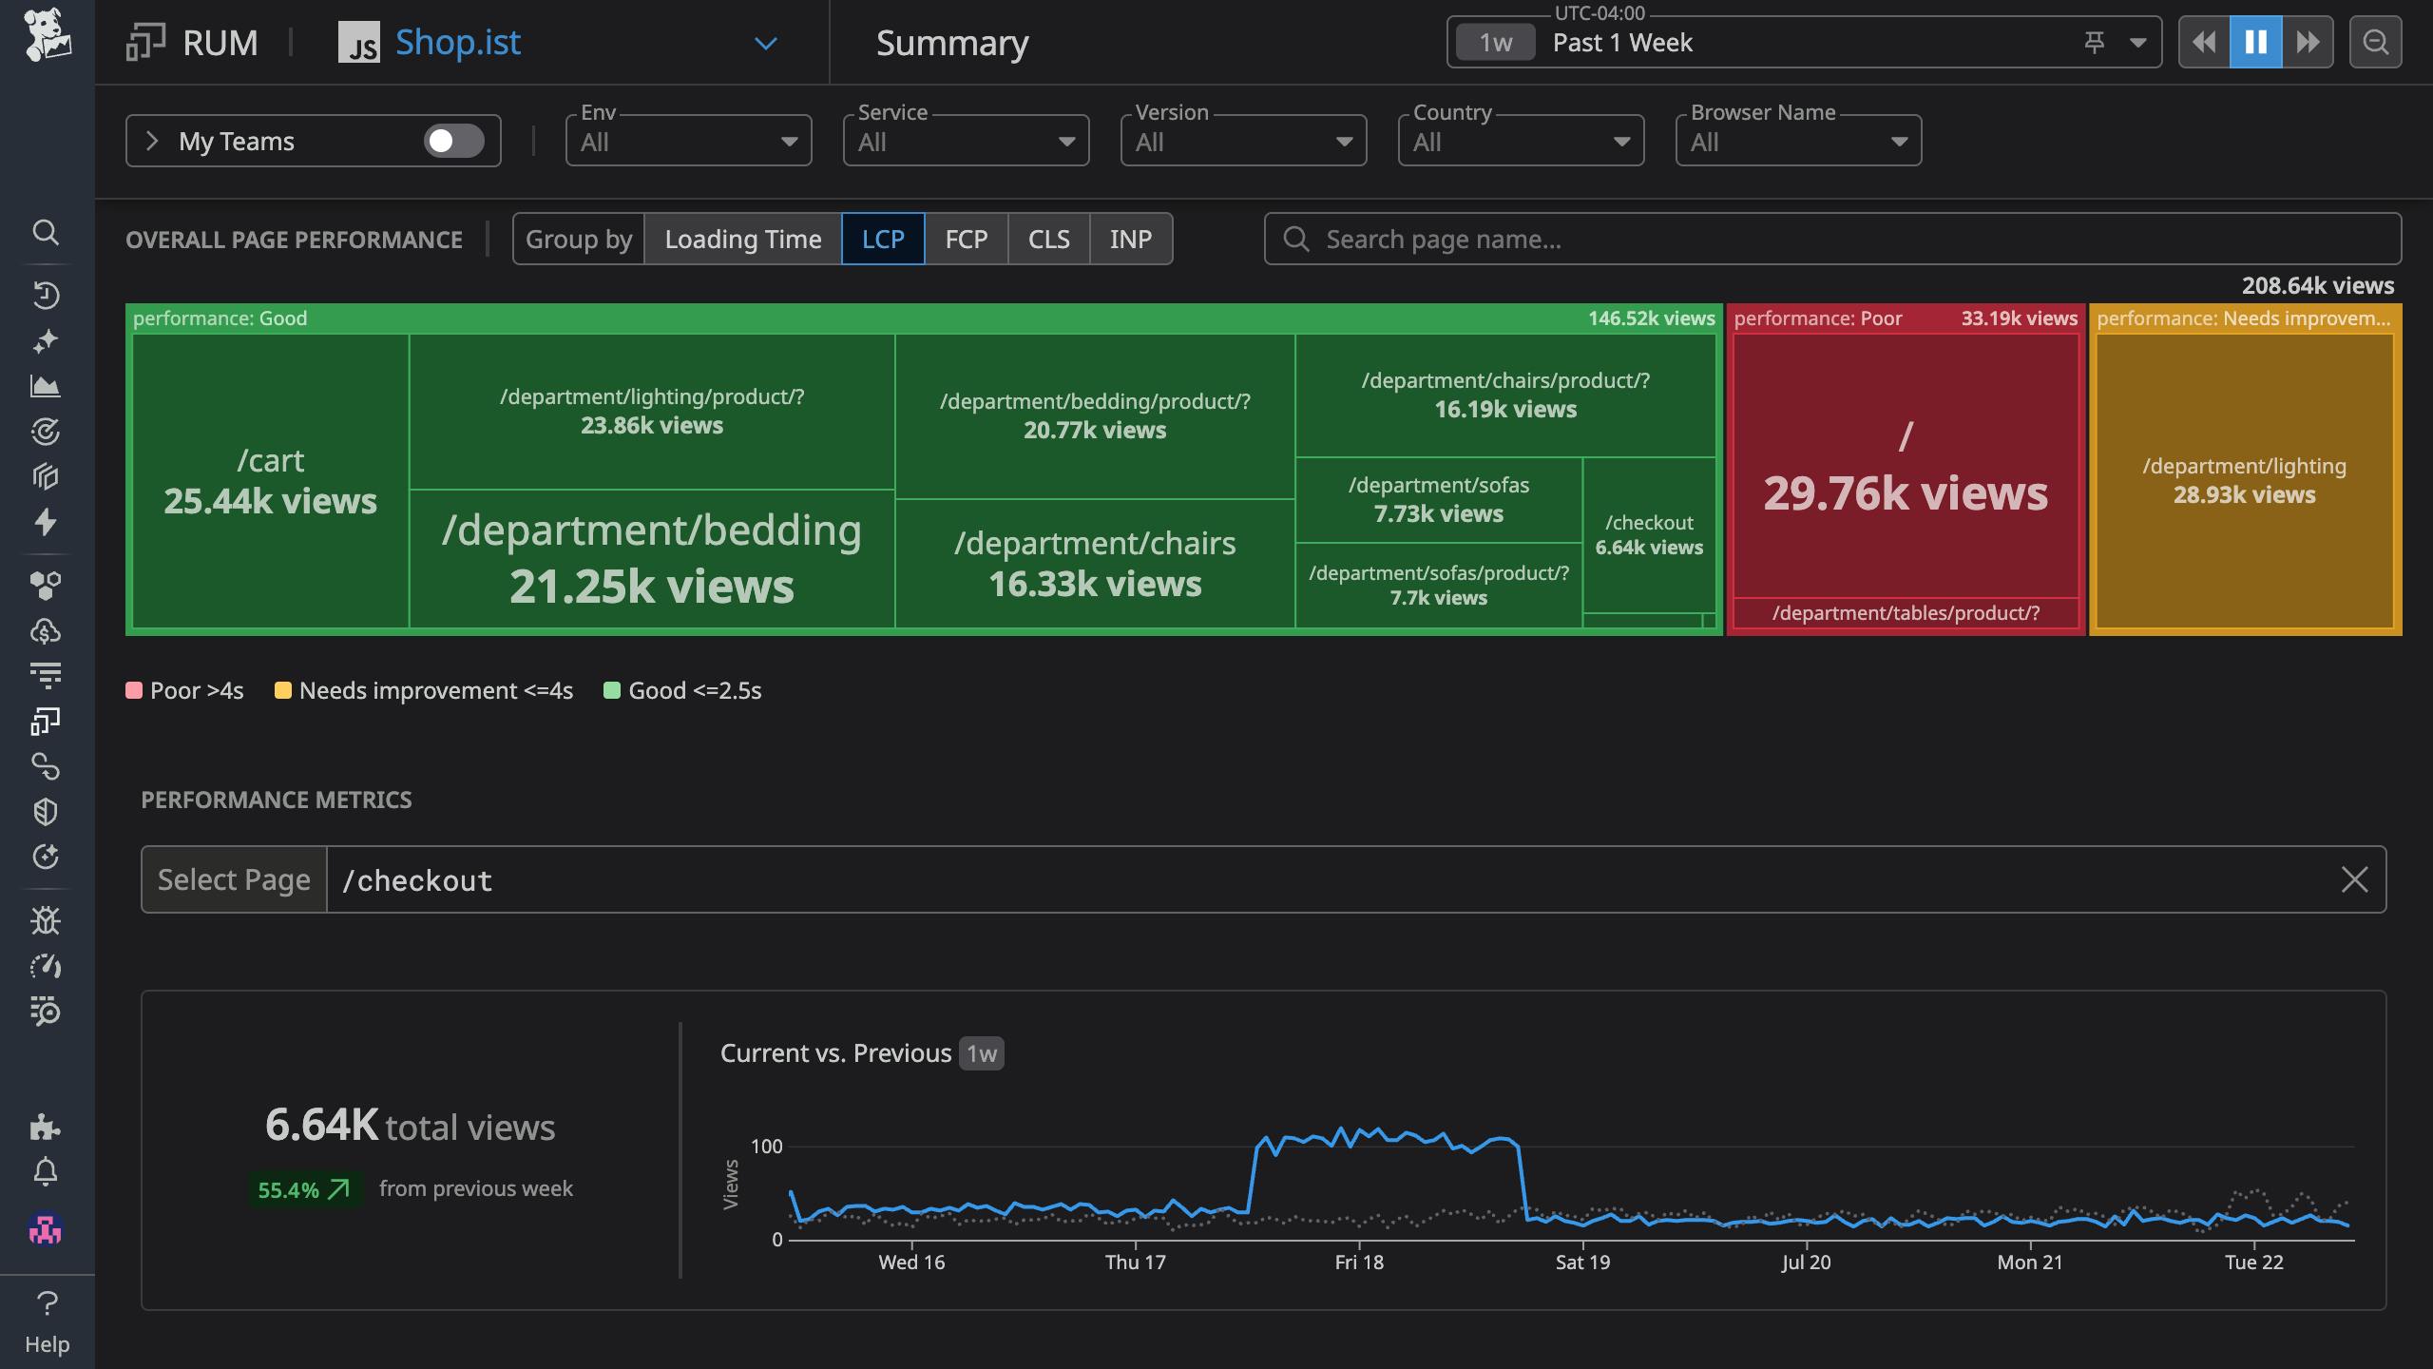Open the Watchdog sparkles icon in sidebar

pyautogui.click(x=47, y=340)
